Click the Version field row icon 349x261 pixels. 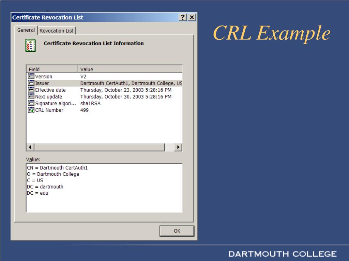tap(31, 76)
